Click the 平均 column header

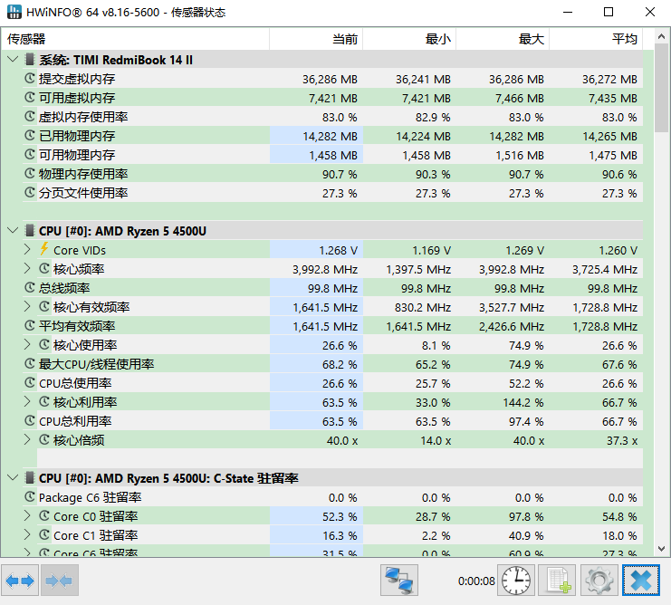[596, 39]
